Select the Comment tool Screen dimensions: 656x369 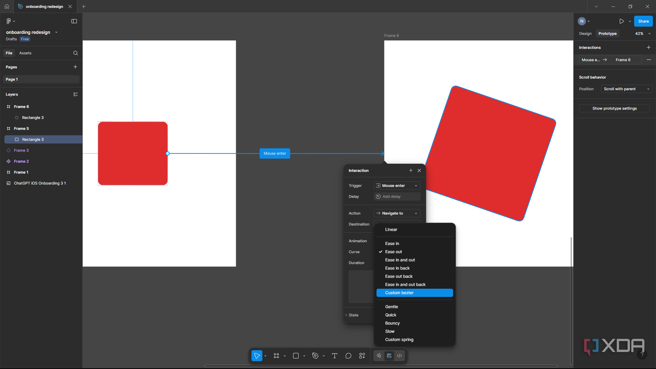348,356
